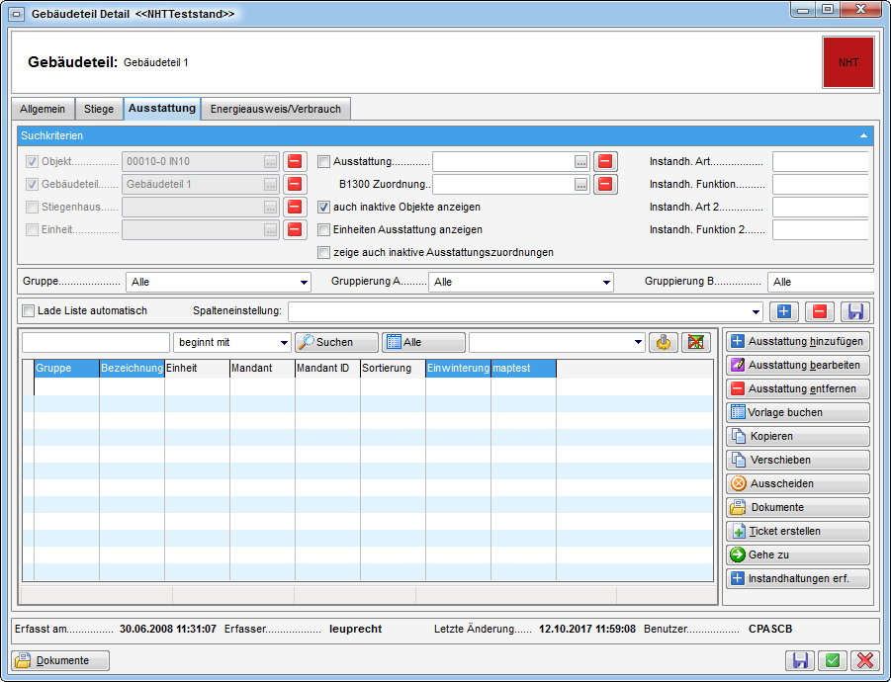
Task: Click the red clear button beside Objekt field
Action: click(x=295, y=161)
